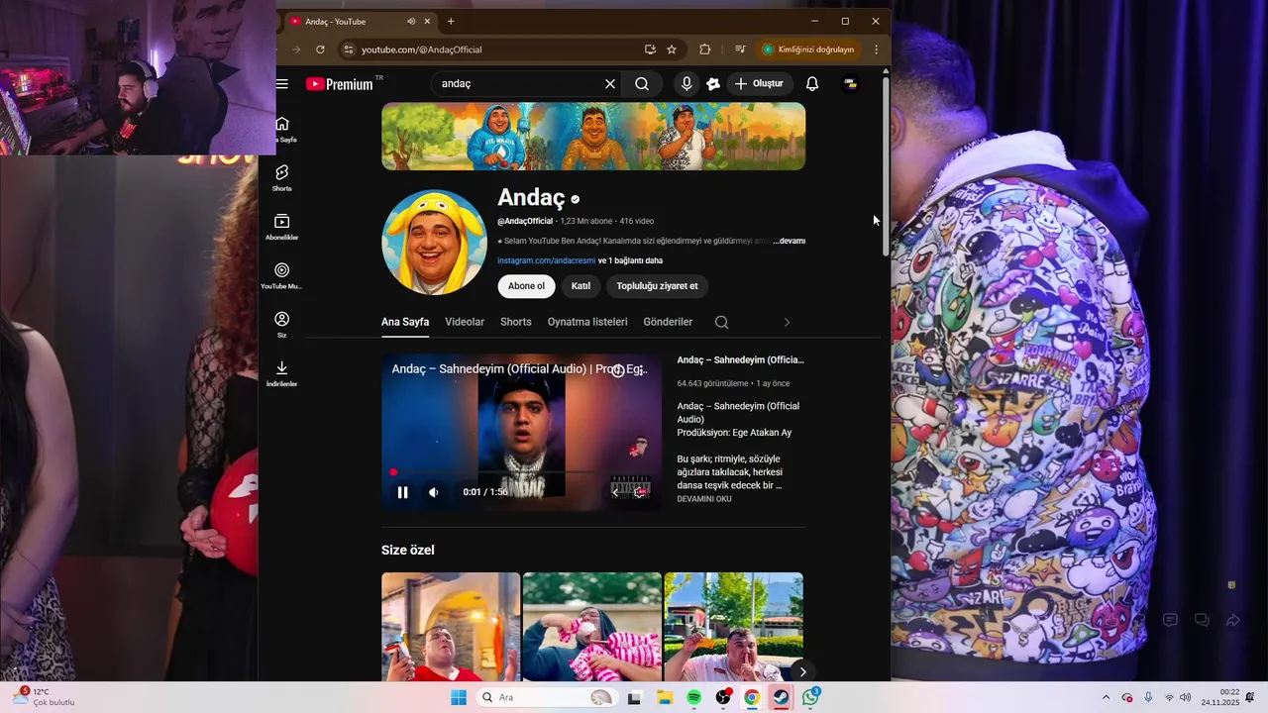The height and width of the screenshot is (713, 1268).
Task: Search within channel using magnifier icon
Action: 721,322
